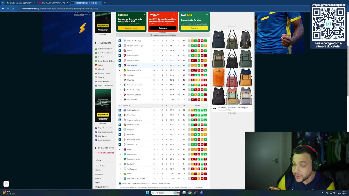
Task: Click the Racing Club crest
Action: [x=125, y=154]
